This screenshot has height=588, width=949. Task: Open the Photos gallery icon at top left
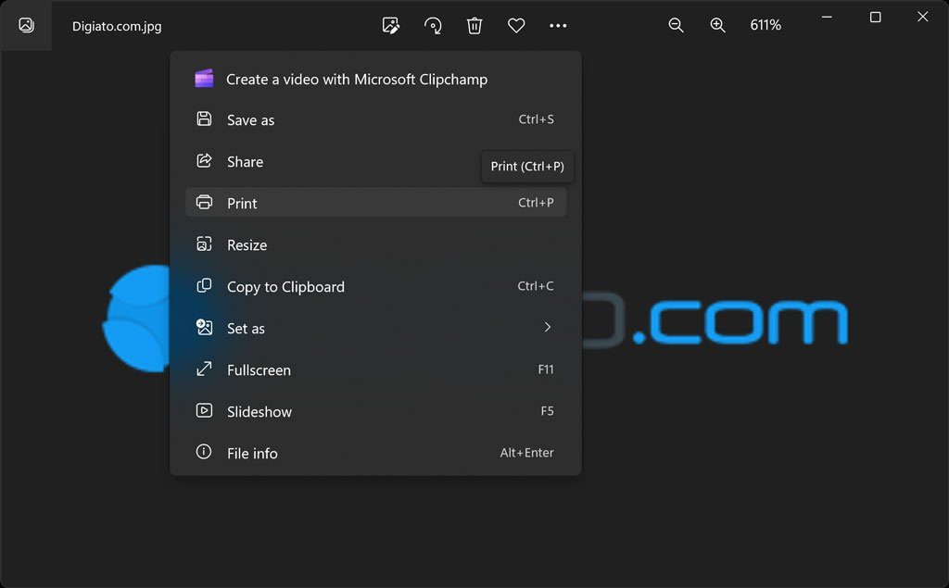[26, 25]
